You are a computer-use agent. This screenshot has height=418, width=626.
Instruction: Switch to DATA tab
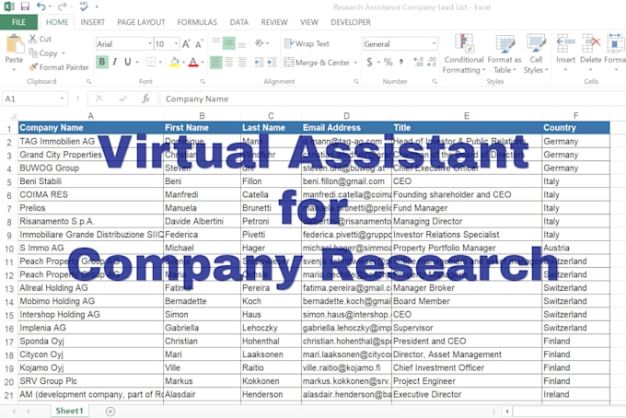[x=239, y=22]
